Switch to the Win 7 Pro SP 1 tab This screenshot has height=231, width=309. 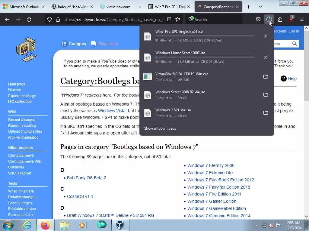click(x=169, y=7)
